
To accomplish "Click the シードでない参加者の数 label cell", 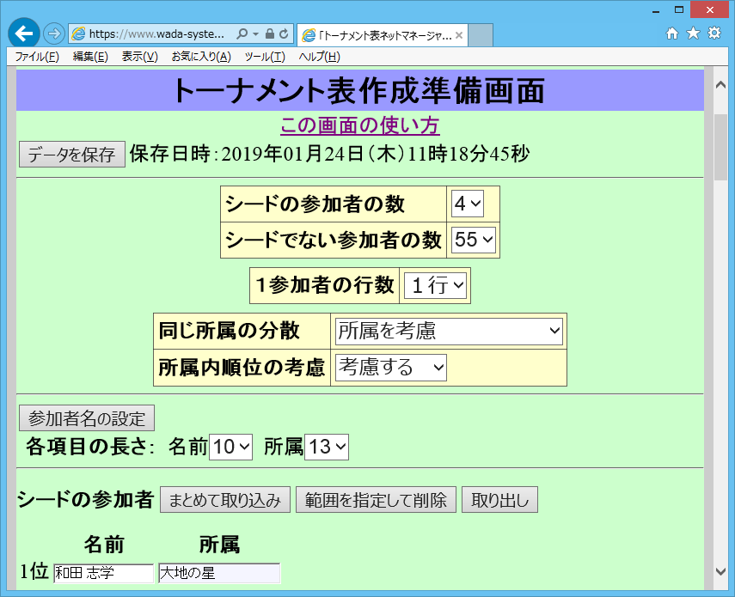I will coord(334,240).
